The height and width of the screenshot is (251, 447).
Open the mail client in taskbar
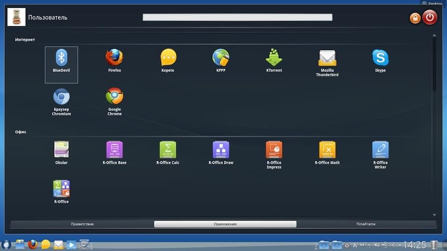[58, 244]
